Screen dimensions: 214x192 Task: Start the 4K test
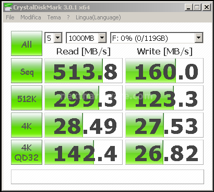tap(27, 125)
